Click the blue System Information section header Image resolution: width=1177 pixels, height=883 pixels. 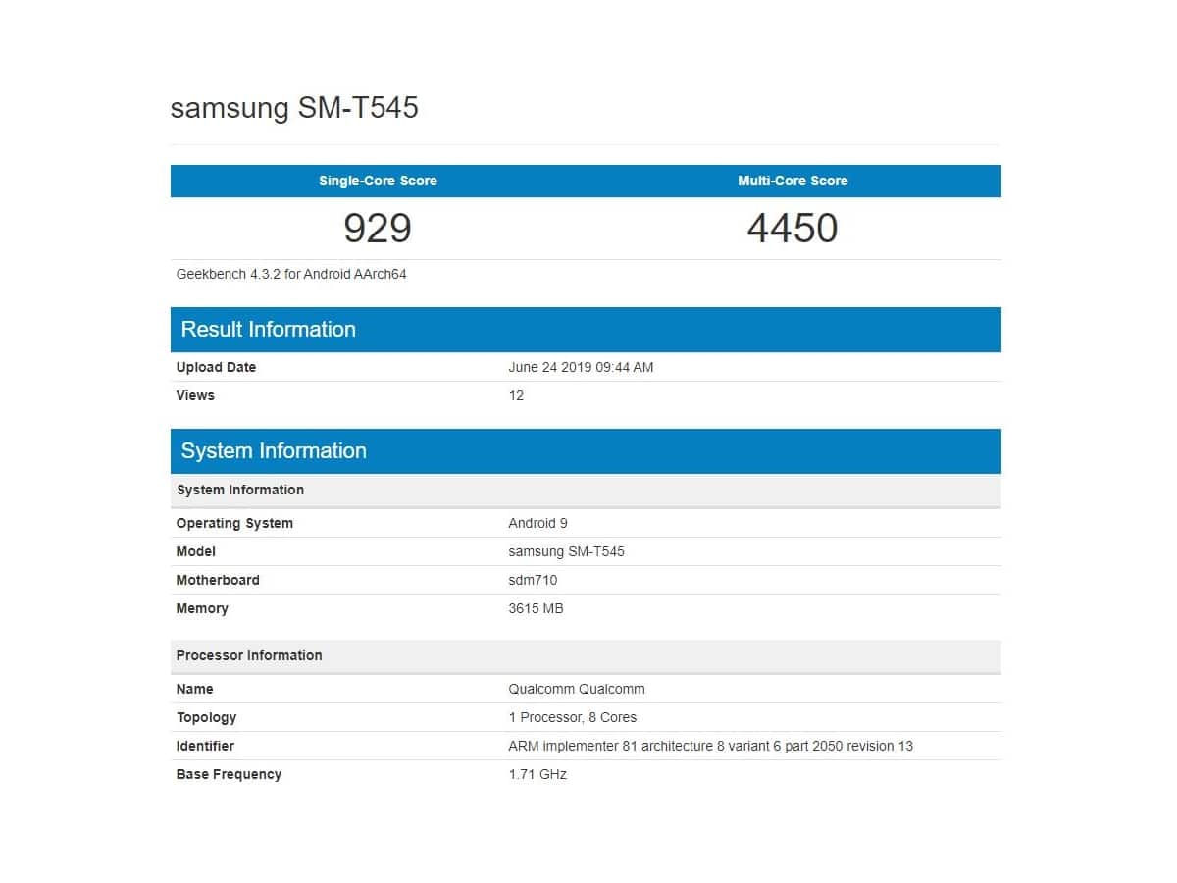pyautogui.click(x=586, y=451)
